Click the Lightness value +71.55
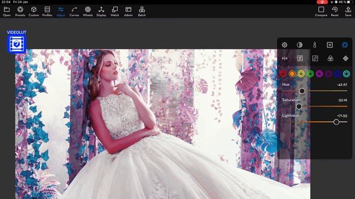 click(342, 116)
